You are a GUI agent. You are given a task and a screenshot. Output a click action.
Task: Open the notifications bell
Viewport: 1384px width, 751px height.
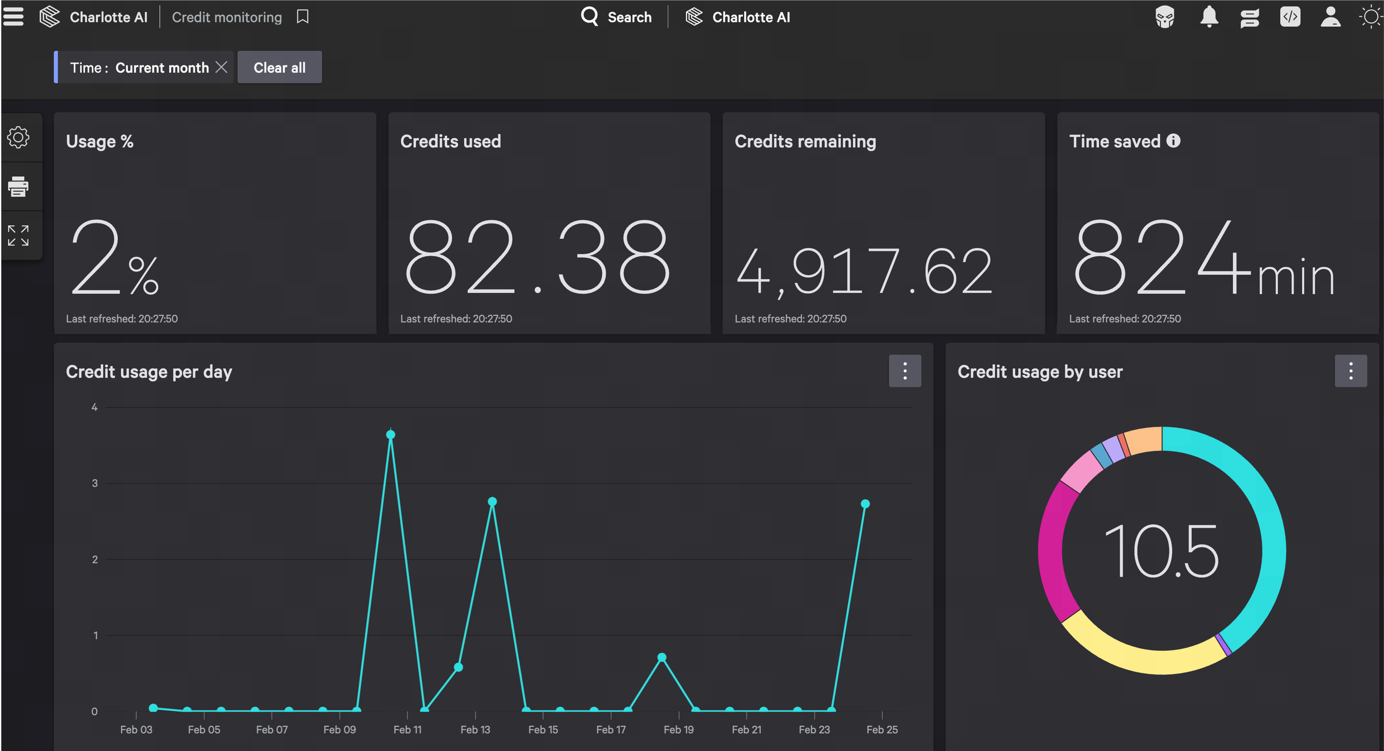click(x=1209, y=17)
